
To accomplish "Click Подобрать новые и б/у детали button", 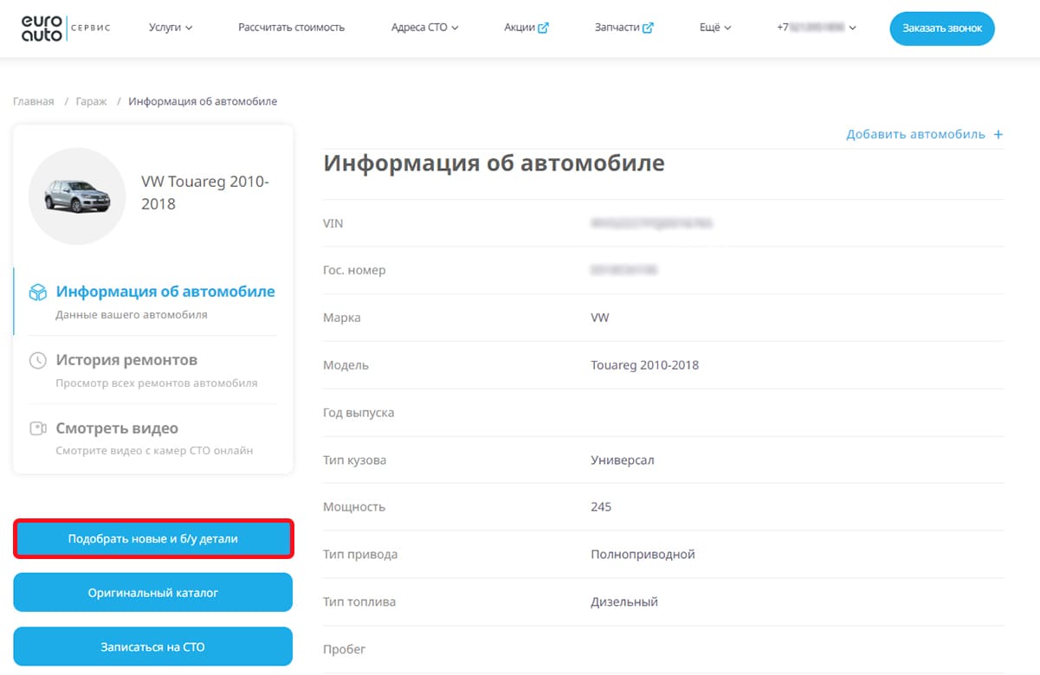I will [153, 539].
